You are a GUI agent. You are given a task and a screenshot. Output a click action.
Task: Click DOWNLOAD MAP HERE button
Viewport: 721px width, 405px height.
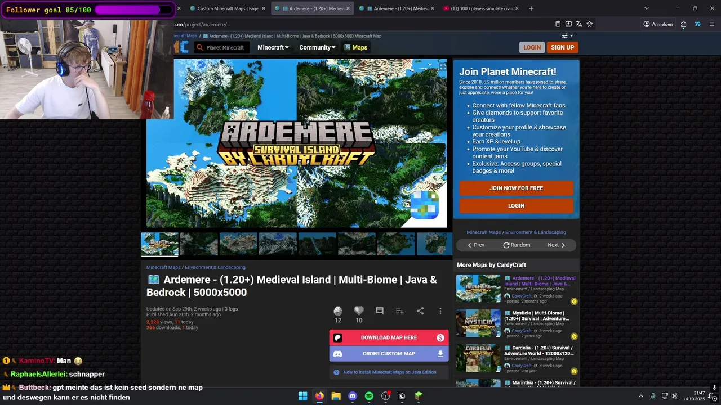pyautogui.click(x=389, y=337)
